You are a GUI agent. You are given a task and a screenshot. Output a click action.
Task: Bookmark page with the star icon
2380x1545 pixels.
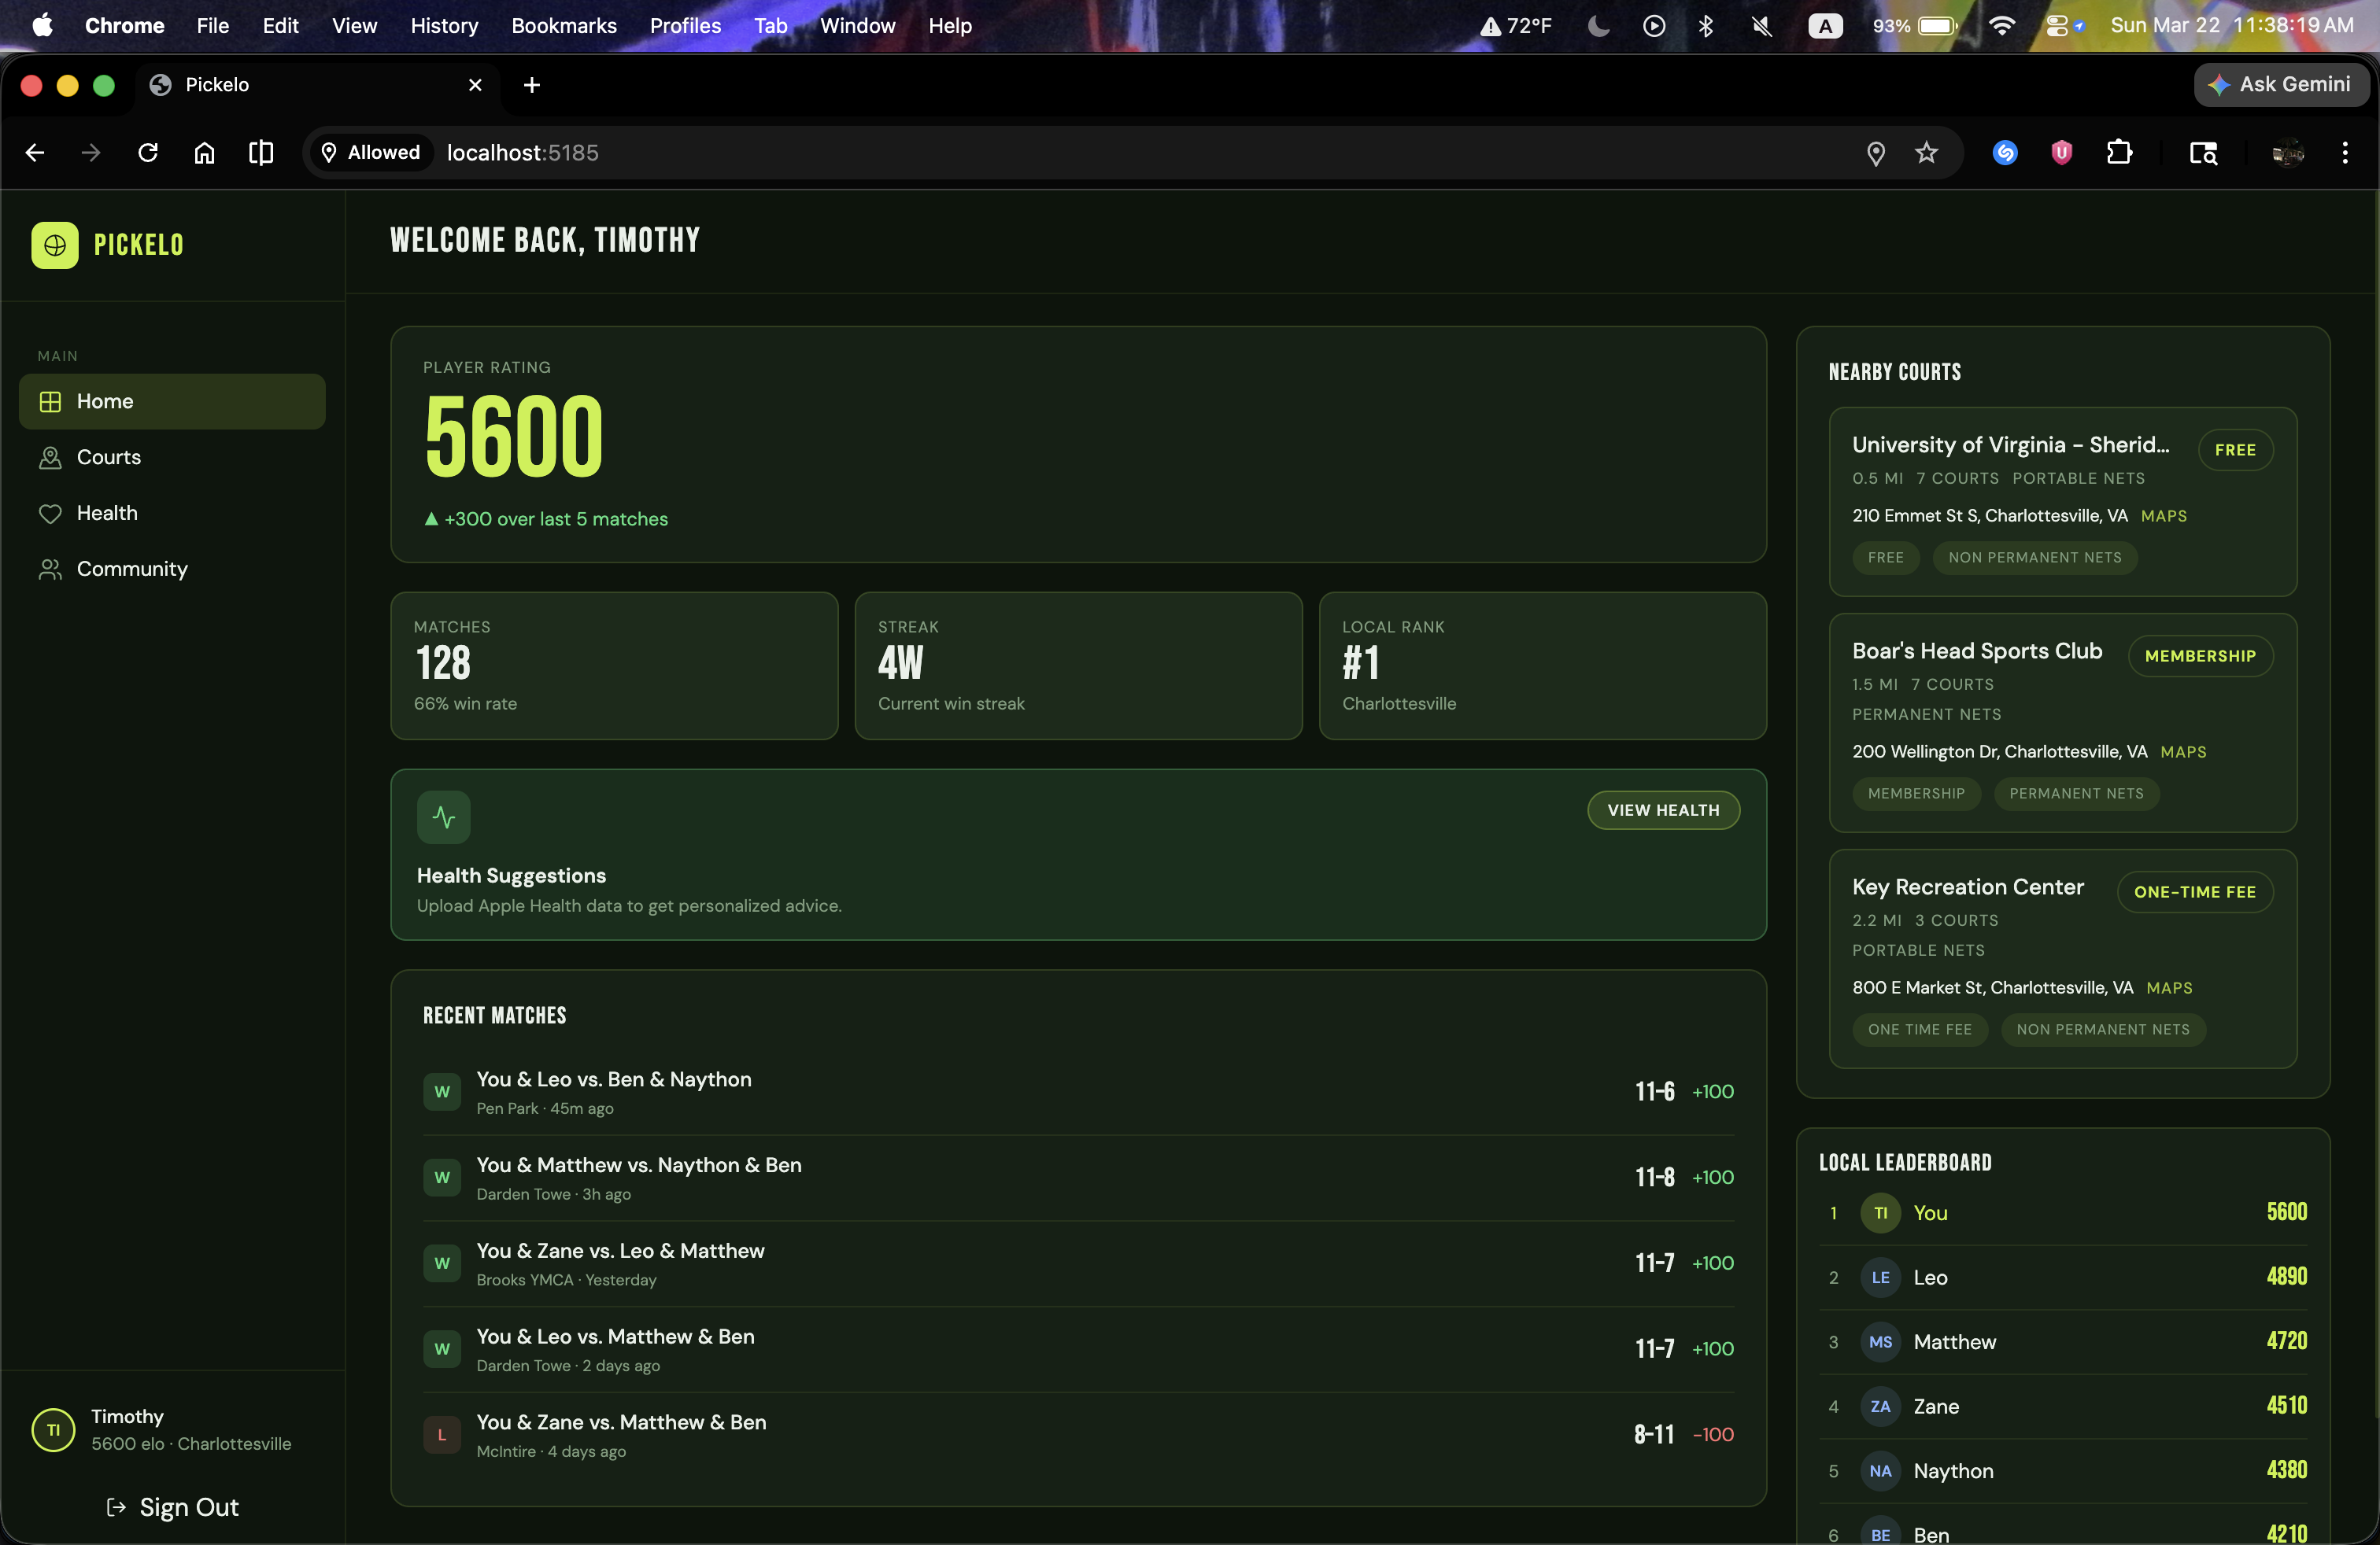[x=1926, y=153]
